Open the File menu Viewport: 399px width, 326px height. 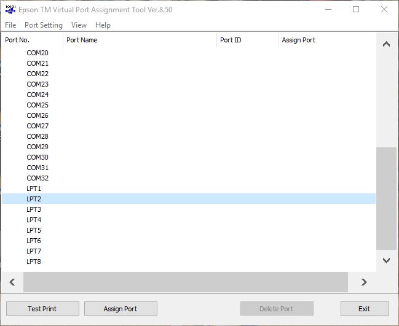click(10, 25)
